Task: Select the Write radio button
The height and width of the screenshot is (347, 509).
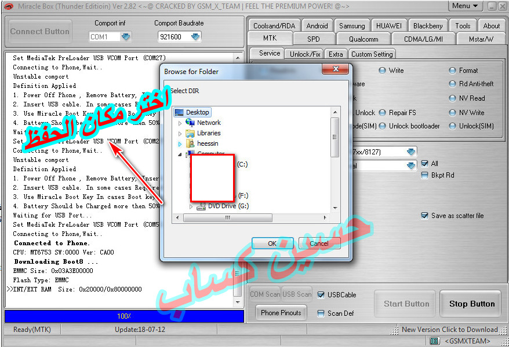Action: 383,71
